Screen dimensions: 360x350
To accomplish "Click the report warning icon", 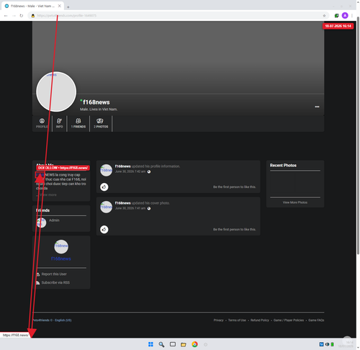I will (x=38, y=274).
